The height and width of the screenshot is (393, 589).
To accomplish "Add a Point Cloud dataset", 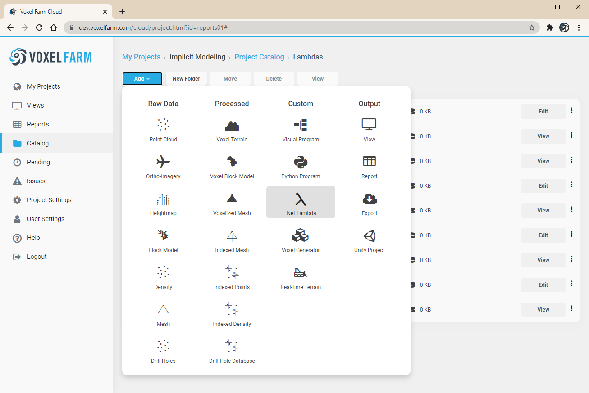I will [163, 131].
